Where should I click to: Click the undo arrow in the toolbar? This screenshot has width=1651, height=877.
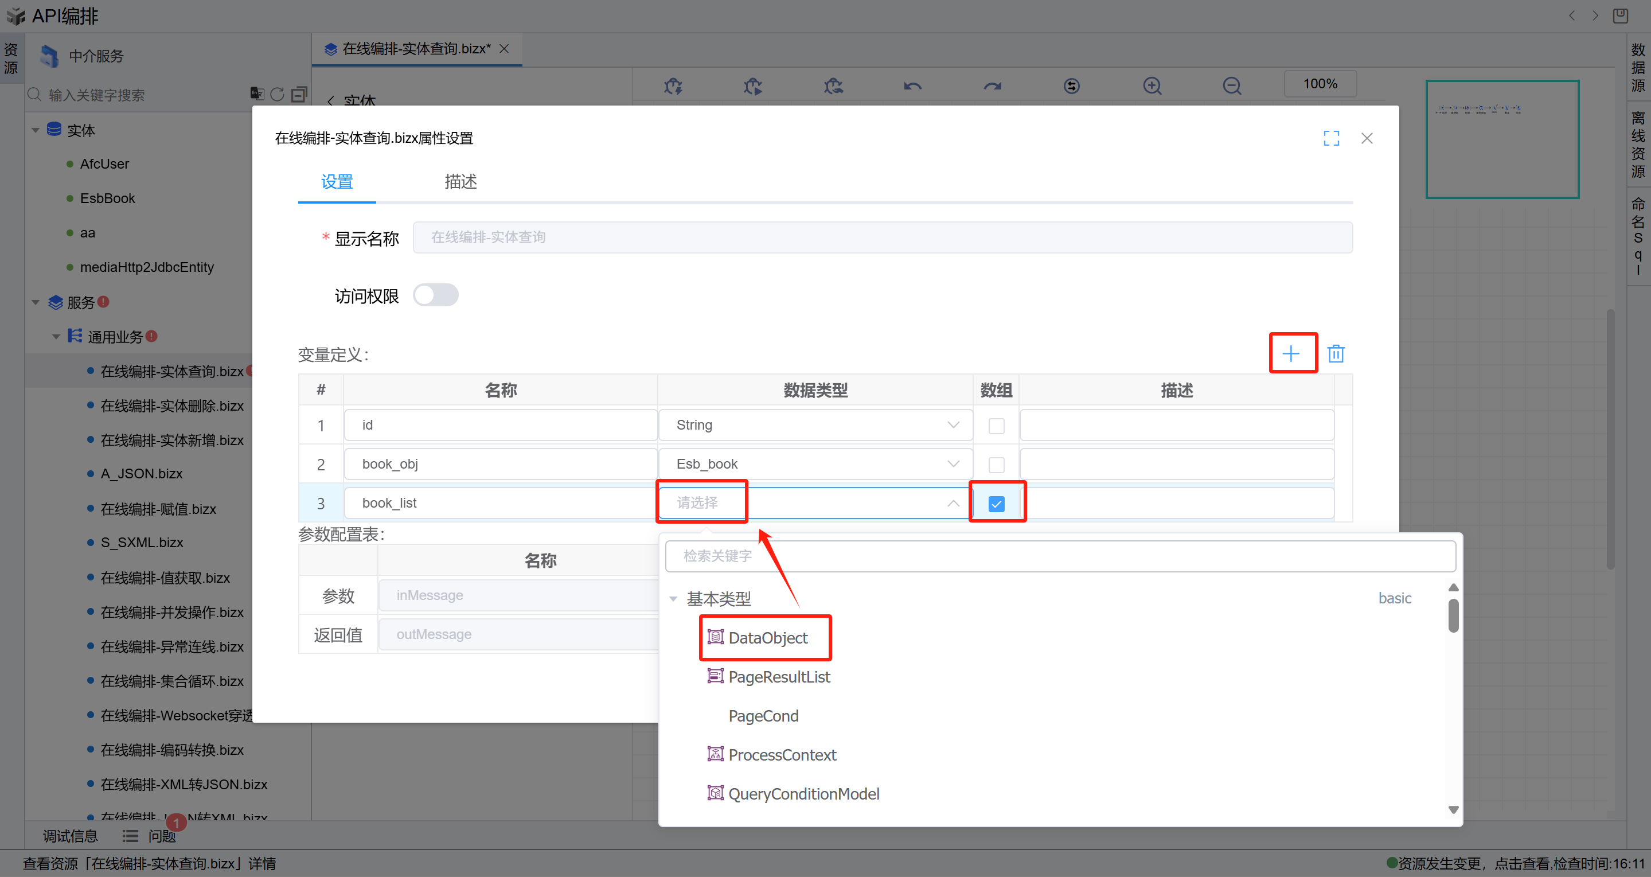pos(912,85)
